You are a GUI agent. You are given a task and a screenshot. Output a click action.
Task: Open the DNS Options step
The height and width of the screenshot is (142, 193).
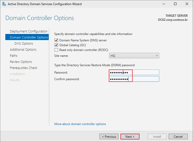(x=24, y=44)
